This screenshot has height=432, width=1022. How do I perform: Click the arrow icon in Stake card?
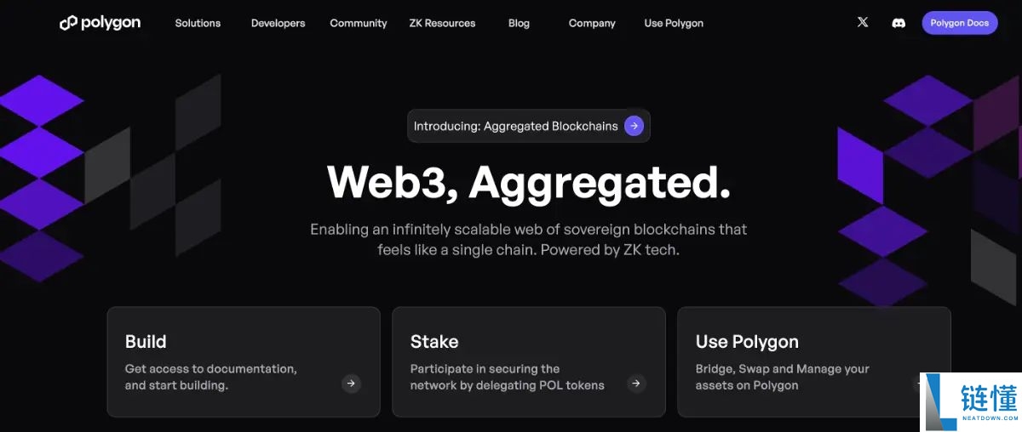[x=636, y=384]
